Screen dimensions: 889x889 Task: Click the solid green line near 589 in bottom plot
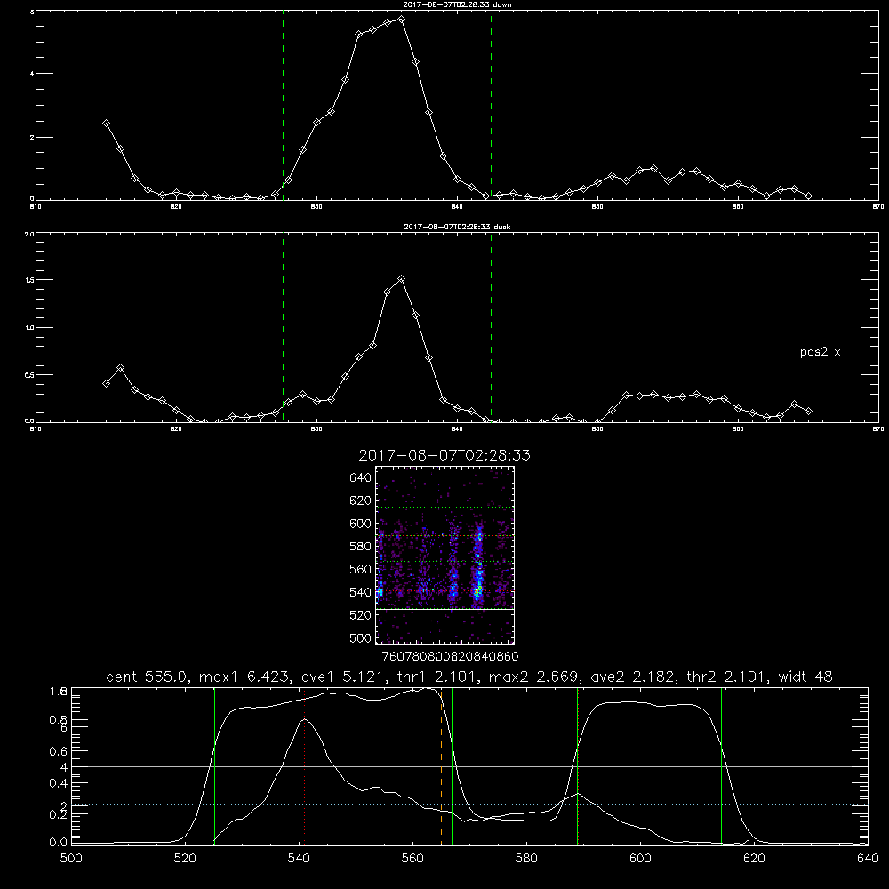click(577, 766)
